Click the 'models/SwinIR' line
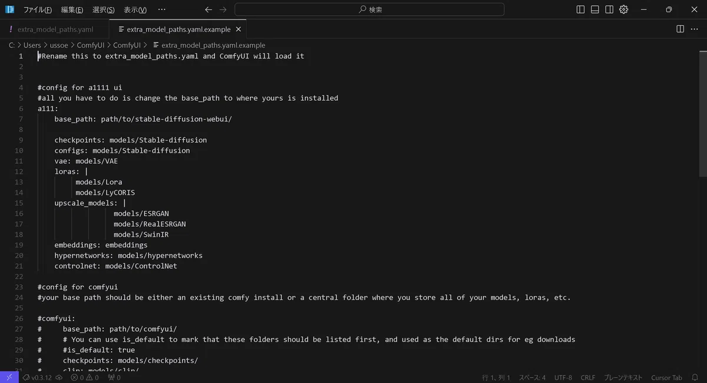The image size is (707, 383). pyautogui.click(x=141, y=235)
